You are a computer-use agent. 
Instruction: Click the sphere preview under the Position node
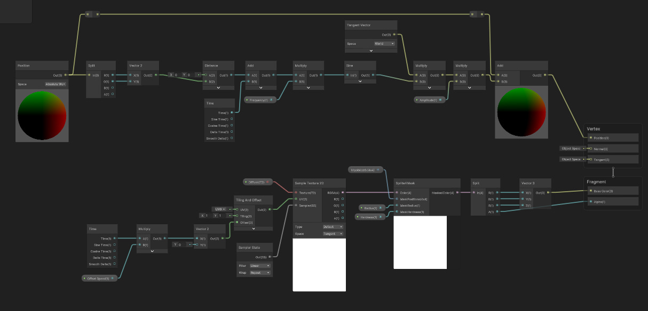coord(42,114)
